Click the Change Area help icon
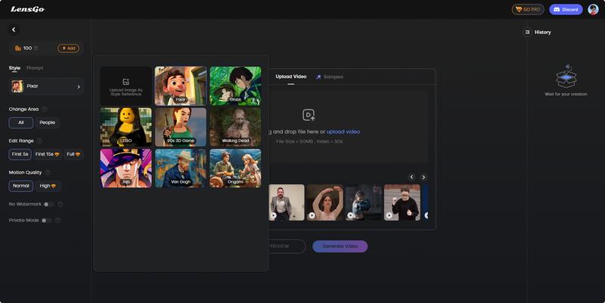The image size is (605, 303). [44, 110]
